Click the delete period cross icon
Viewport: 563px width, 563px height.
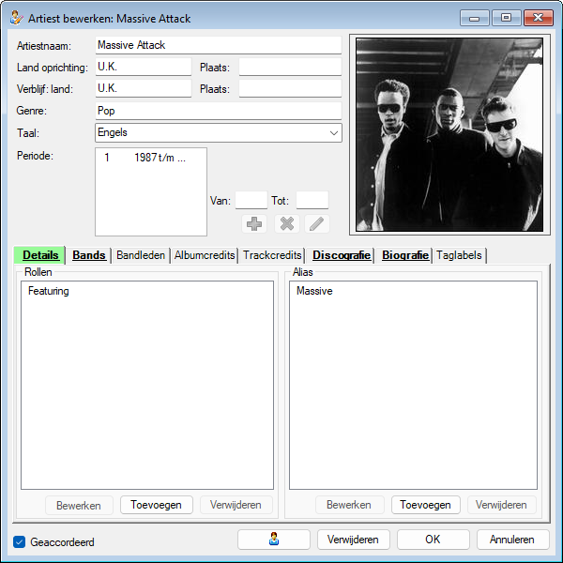click(x=287, y=223)
